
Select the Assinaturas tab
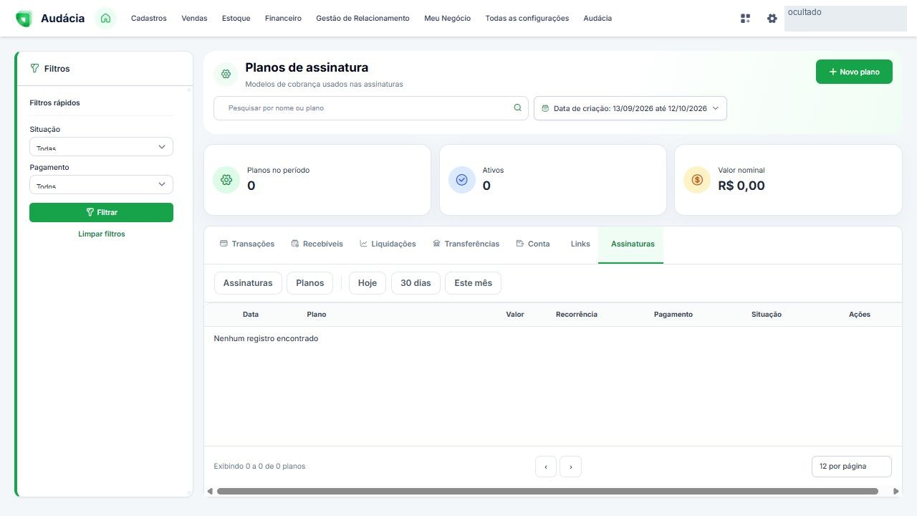[630, 244]
